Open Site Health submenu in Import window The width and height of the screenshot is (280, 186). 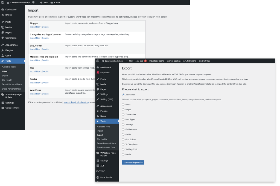coord(7,80)
